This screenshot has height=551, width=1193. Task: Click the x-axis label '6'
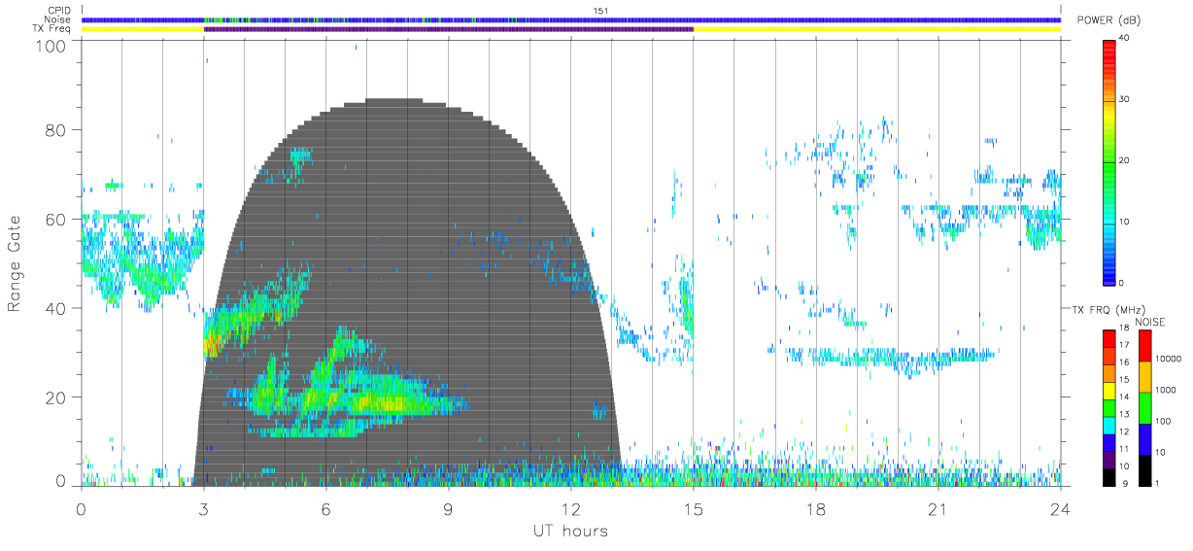(325, 509)
